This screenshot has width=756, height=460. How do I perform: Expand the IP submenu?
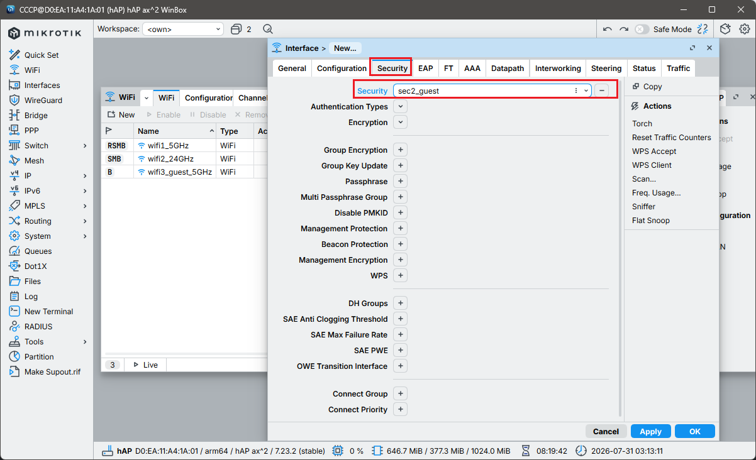[x=85, y=176]
